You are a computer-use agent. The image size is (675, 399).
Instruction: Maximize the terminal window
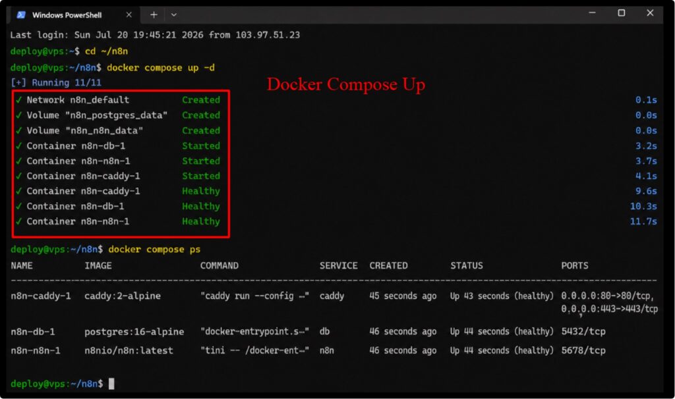click(x=621, y=13)
